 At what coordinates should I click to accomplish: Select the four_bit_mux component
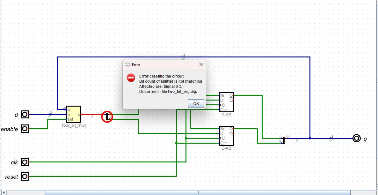tap(73, 114)
